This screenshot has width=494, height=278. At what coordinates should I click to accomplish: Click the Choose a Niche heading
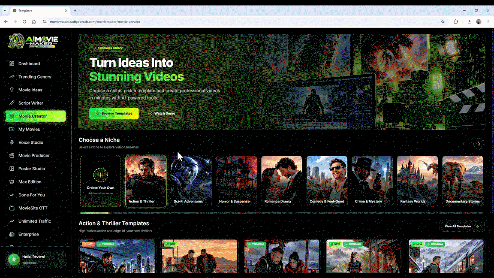(x=99, y=140)
